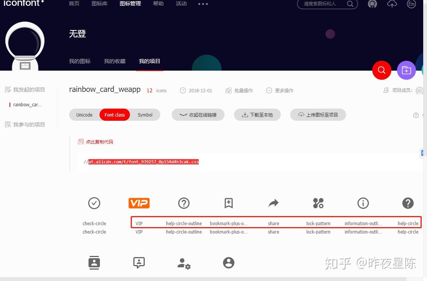
Task: Click the second lock-pattern class label
Action: (318, 232)
